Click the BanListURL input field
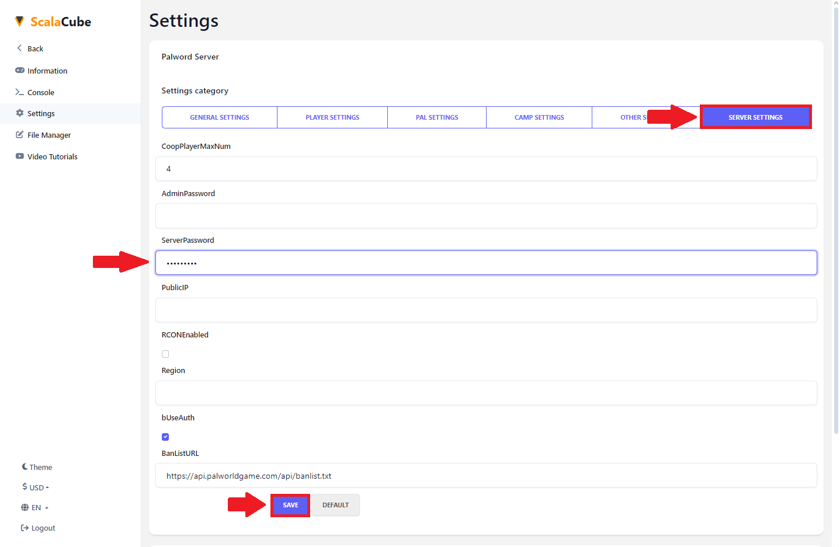Image resolution: width=840 pixels, height=547 pixels. 486,475
